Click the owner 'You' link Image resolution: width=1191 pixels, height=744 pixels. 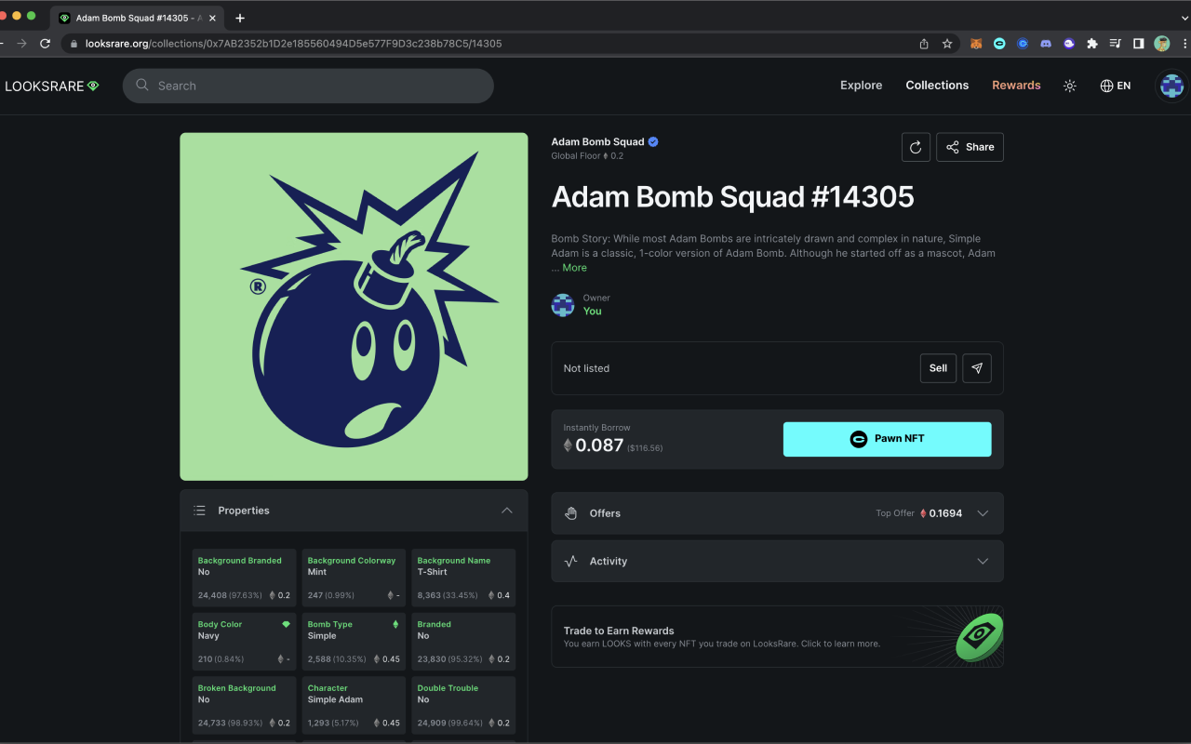coord(592,312)
